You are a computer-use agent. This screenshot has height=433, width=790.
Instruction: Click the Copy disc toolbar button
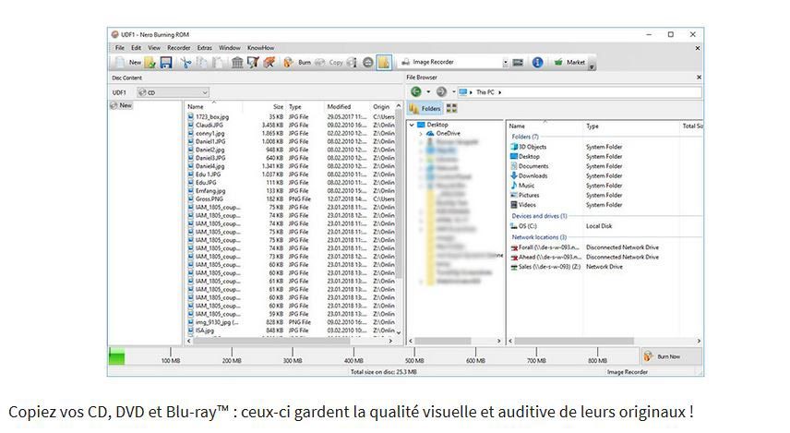[x=329, y=63]
